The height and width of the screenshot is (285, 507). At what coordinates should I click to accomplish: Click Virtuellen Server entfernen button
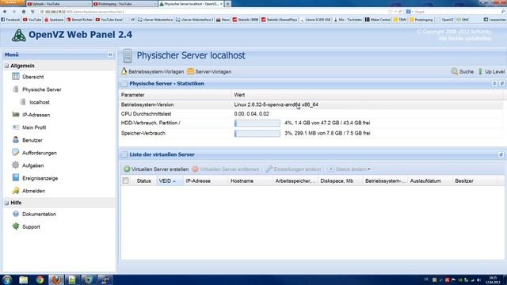click(x=226, y=169)
